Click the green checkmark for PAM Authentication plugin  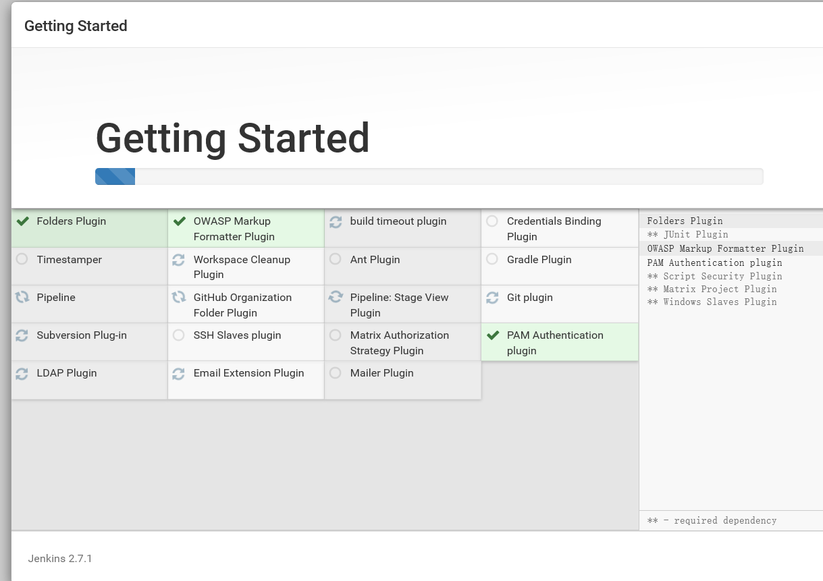(x=492, y=335)
